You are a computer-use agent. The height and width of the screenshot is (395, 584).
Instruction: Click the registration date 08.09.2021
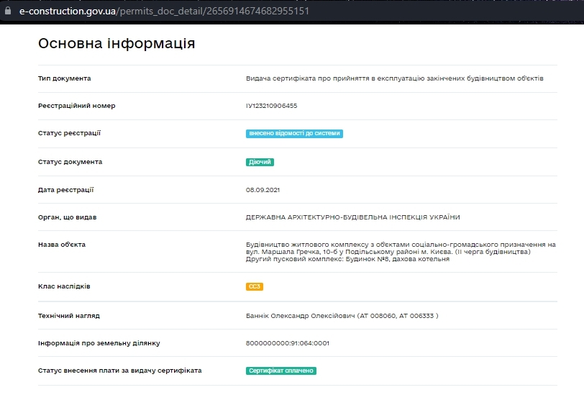[x=263, y=190]
